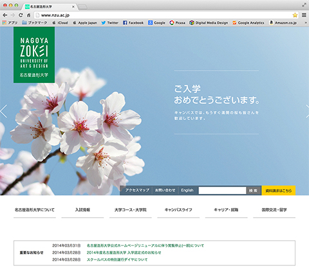
Task: Reload the page with refresh icon
Action: pyautogui.click(x=21, y=15)
